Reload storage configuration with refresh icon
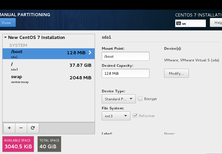The image size is (222, 154). 33,128
